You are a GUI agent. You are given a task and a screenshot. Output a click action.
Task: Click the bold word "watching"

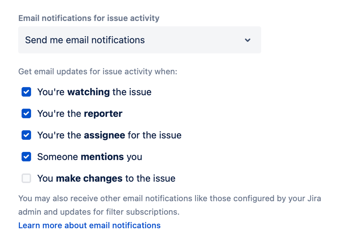(x=89, y=92)
